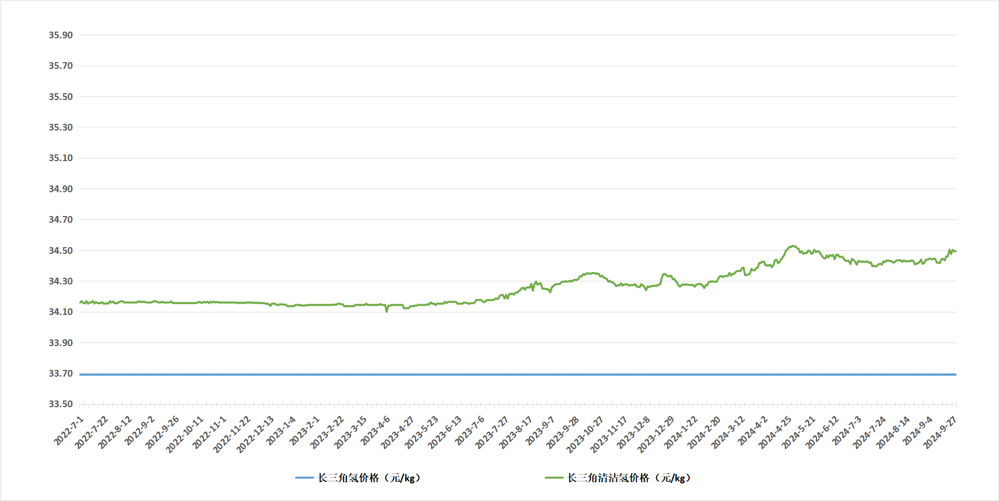Screen dimensions: 999x501
Task: Click the green line's highest peak
Action: [x=792, y=246]
